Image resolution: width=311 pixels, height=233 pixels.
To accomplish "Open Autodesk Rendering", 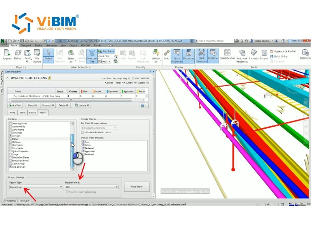I will 243,56.
